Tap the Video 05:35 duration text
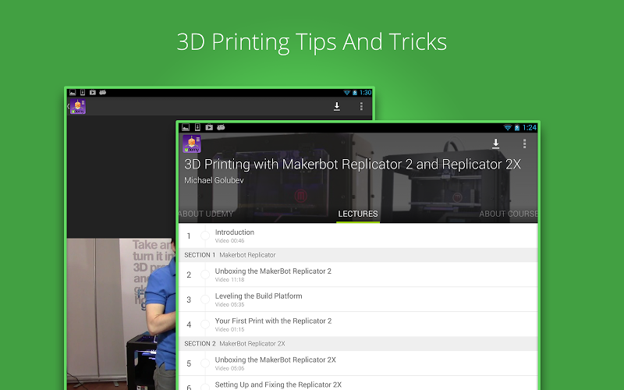The image size is (624, 390). tap(229, 304)
